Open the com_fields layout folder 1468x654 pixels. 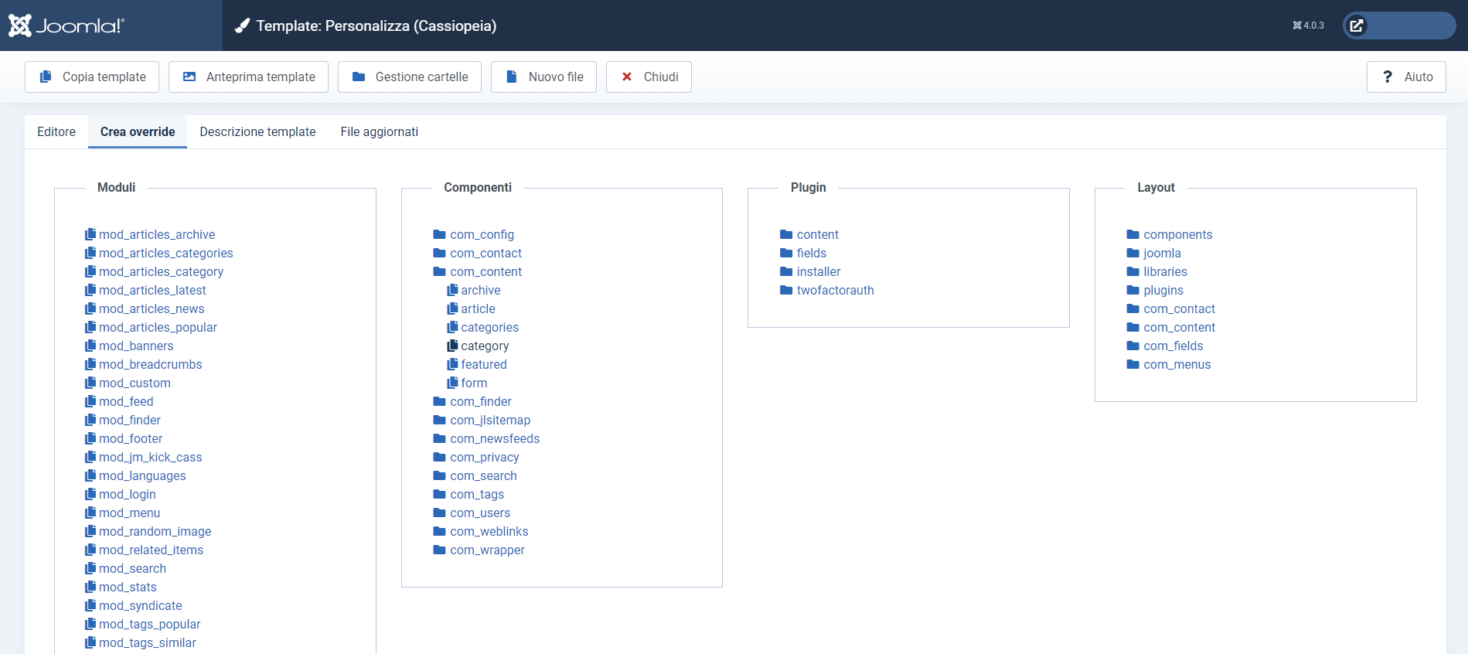pyautogui.click(x=1165, y=346)
